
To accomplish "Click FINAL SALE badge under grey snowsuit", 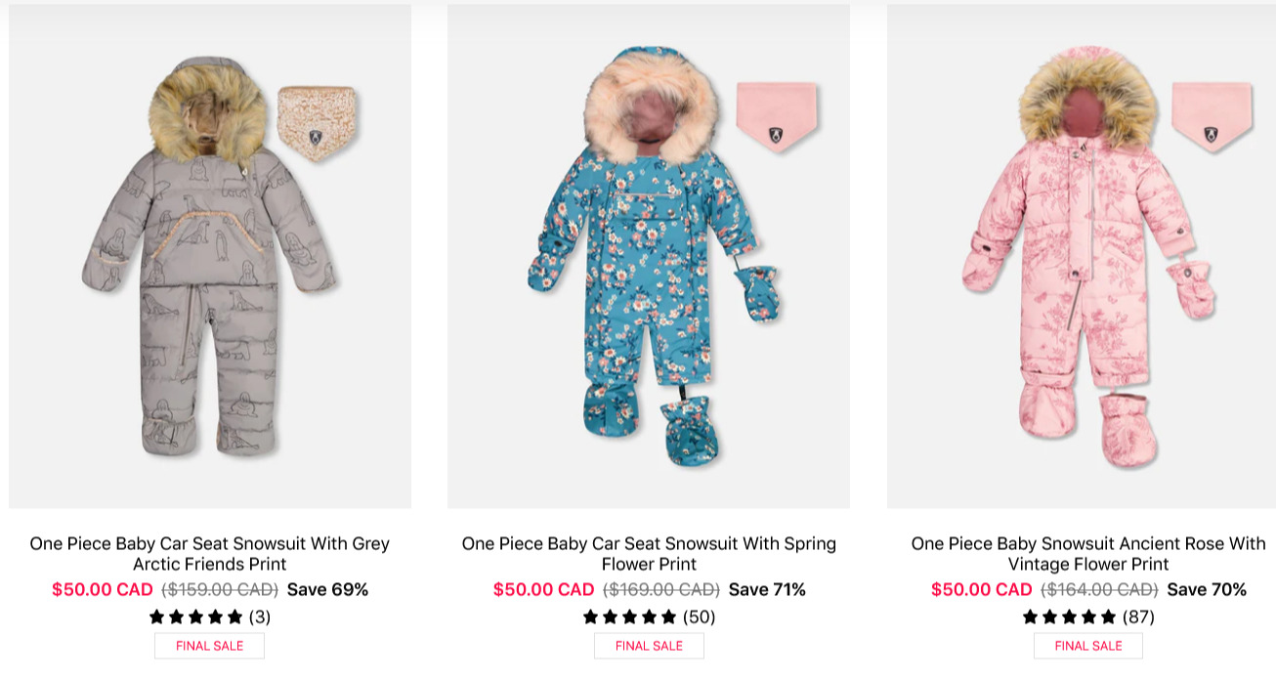I will tap(209, 646).
